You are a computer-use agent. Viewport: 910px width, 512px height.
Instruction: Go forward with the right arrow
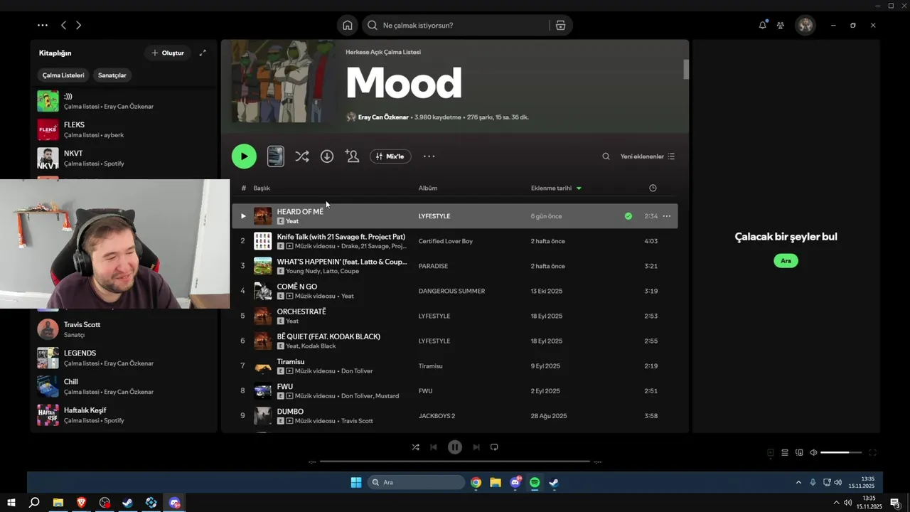(78, 25)
